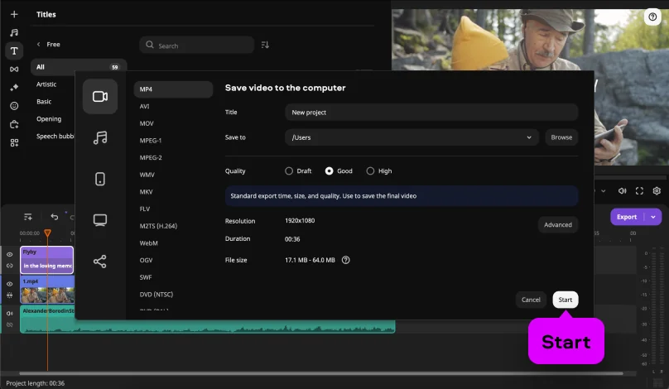Open the audio library music note icon
The image size is (669, 389).
[14, 32]
